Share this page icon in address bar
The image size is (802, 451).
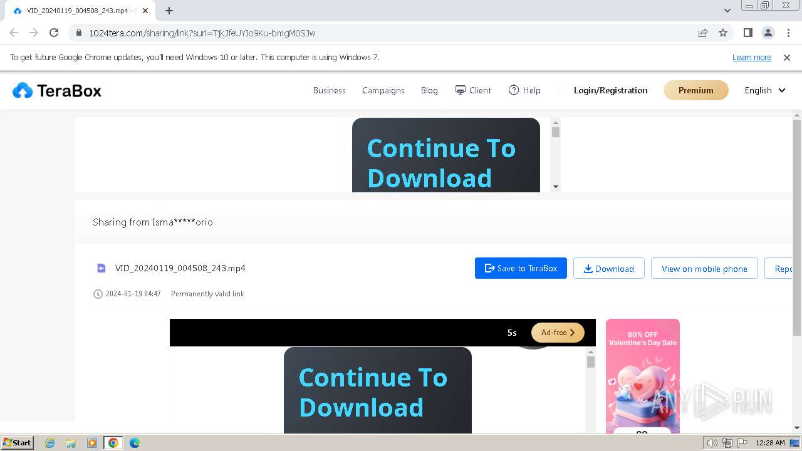(703, 33)
